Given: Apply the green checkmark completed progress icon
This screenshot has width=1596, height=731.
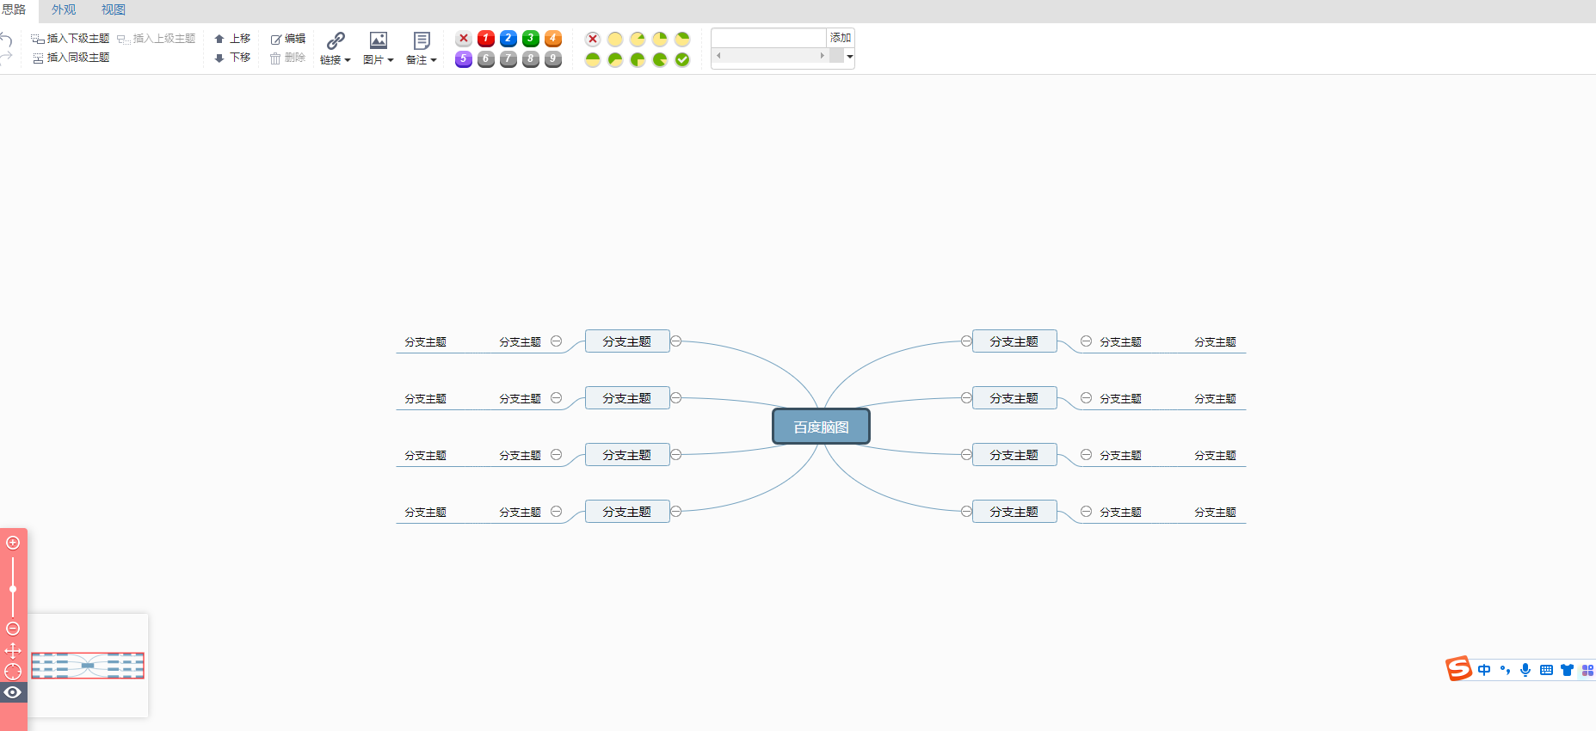Looking at the screenshot, I should pos(682,59).
